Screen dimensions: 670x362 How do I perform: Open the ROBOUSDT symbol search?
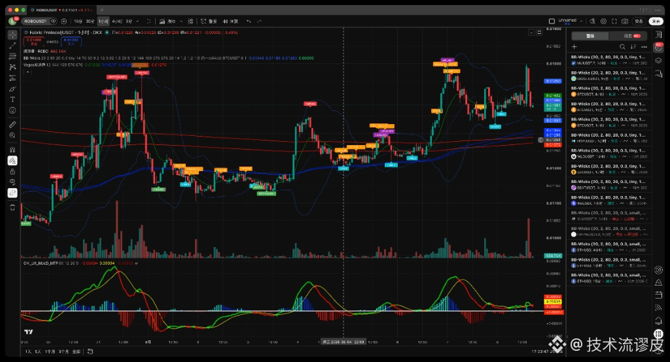click(36, 21)
